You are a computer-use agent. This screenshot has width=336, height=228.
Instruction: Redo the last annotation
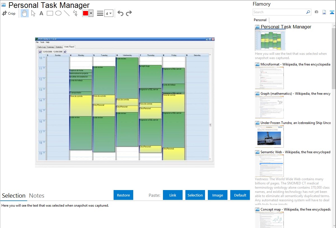pos(129,13)
